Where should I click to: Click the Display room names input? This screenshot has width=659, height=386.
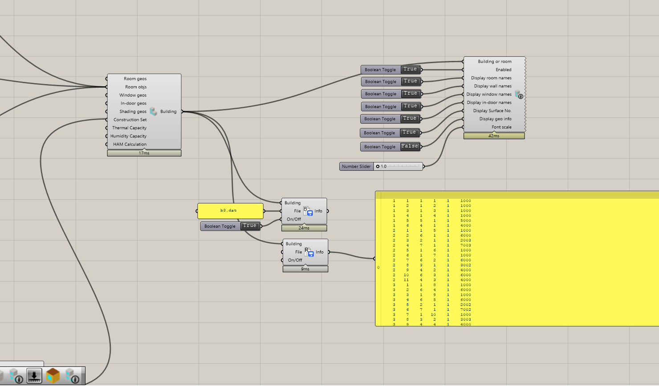pos(491,78)
